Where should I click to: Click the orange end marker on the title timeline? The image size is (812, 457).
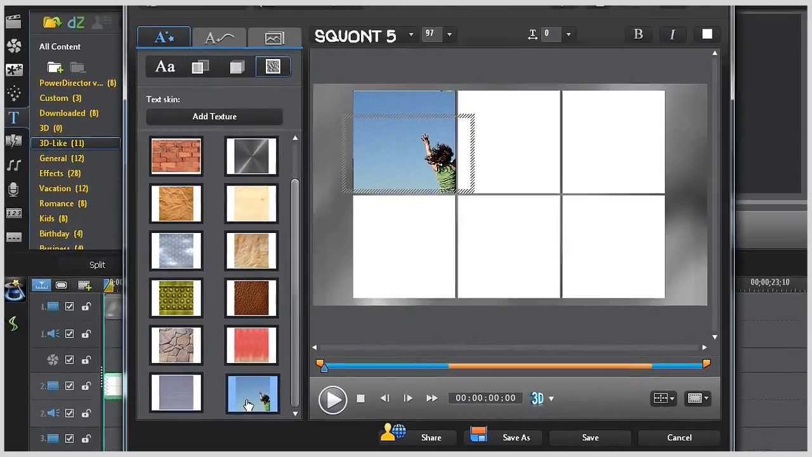(706, 364)
